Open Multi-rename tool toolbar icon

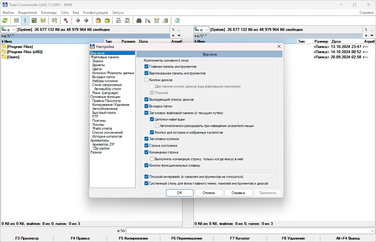click(x=148, y=21)
